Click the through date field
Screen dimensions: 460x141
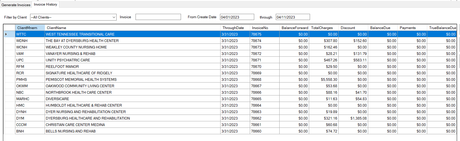(x=293, y=17)
